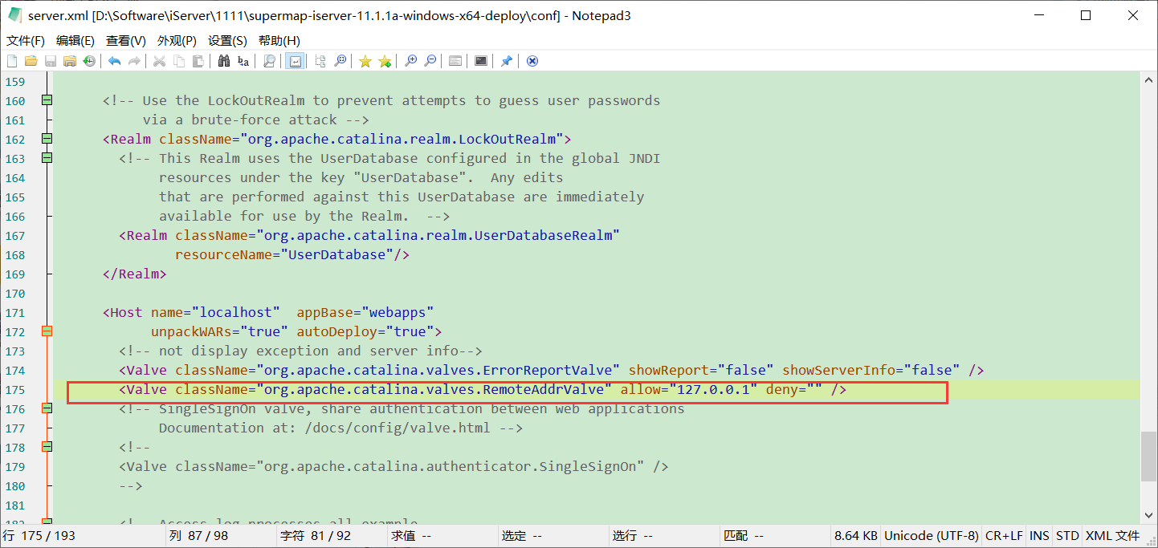Click the allow value "127.0.0.1"

(x=713, y=390)
